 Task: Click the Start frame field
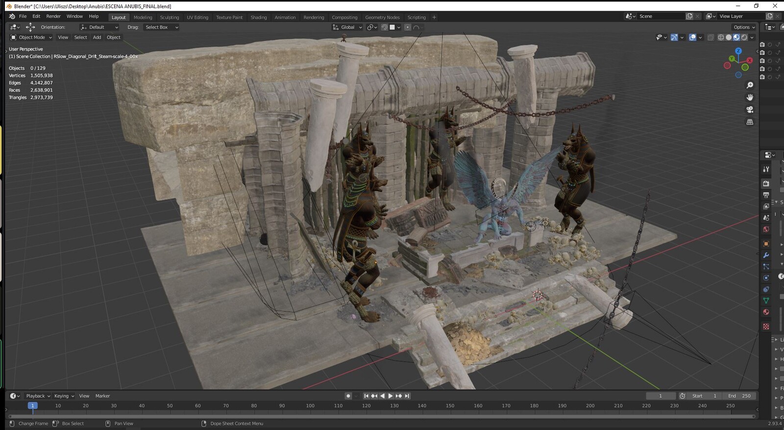[705, 396]
